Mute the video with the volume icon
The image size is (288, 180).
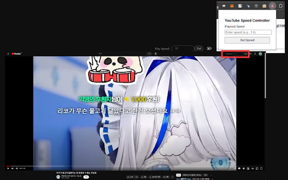[17, 168]
